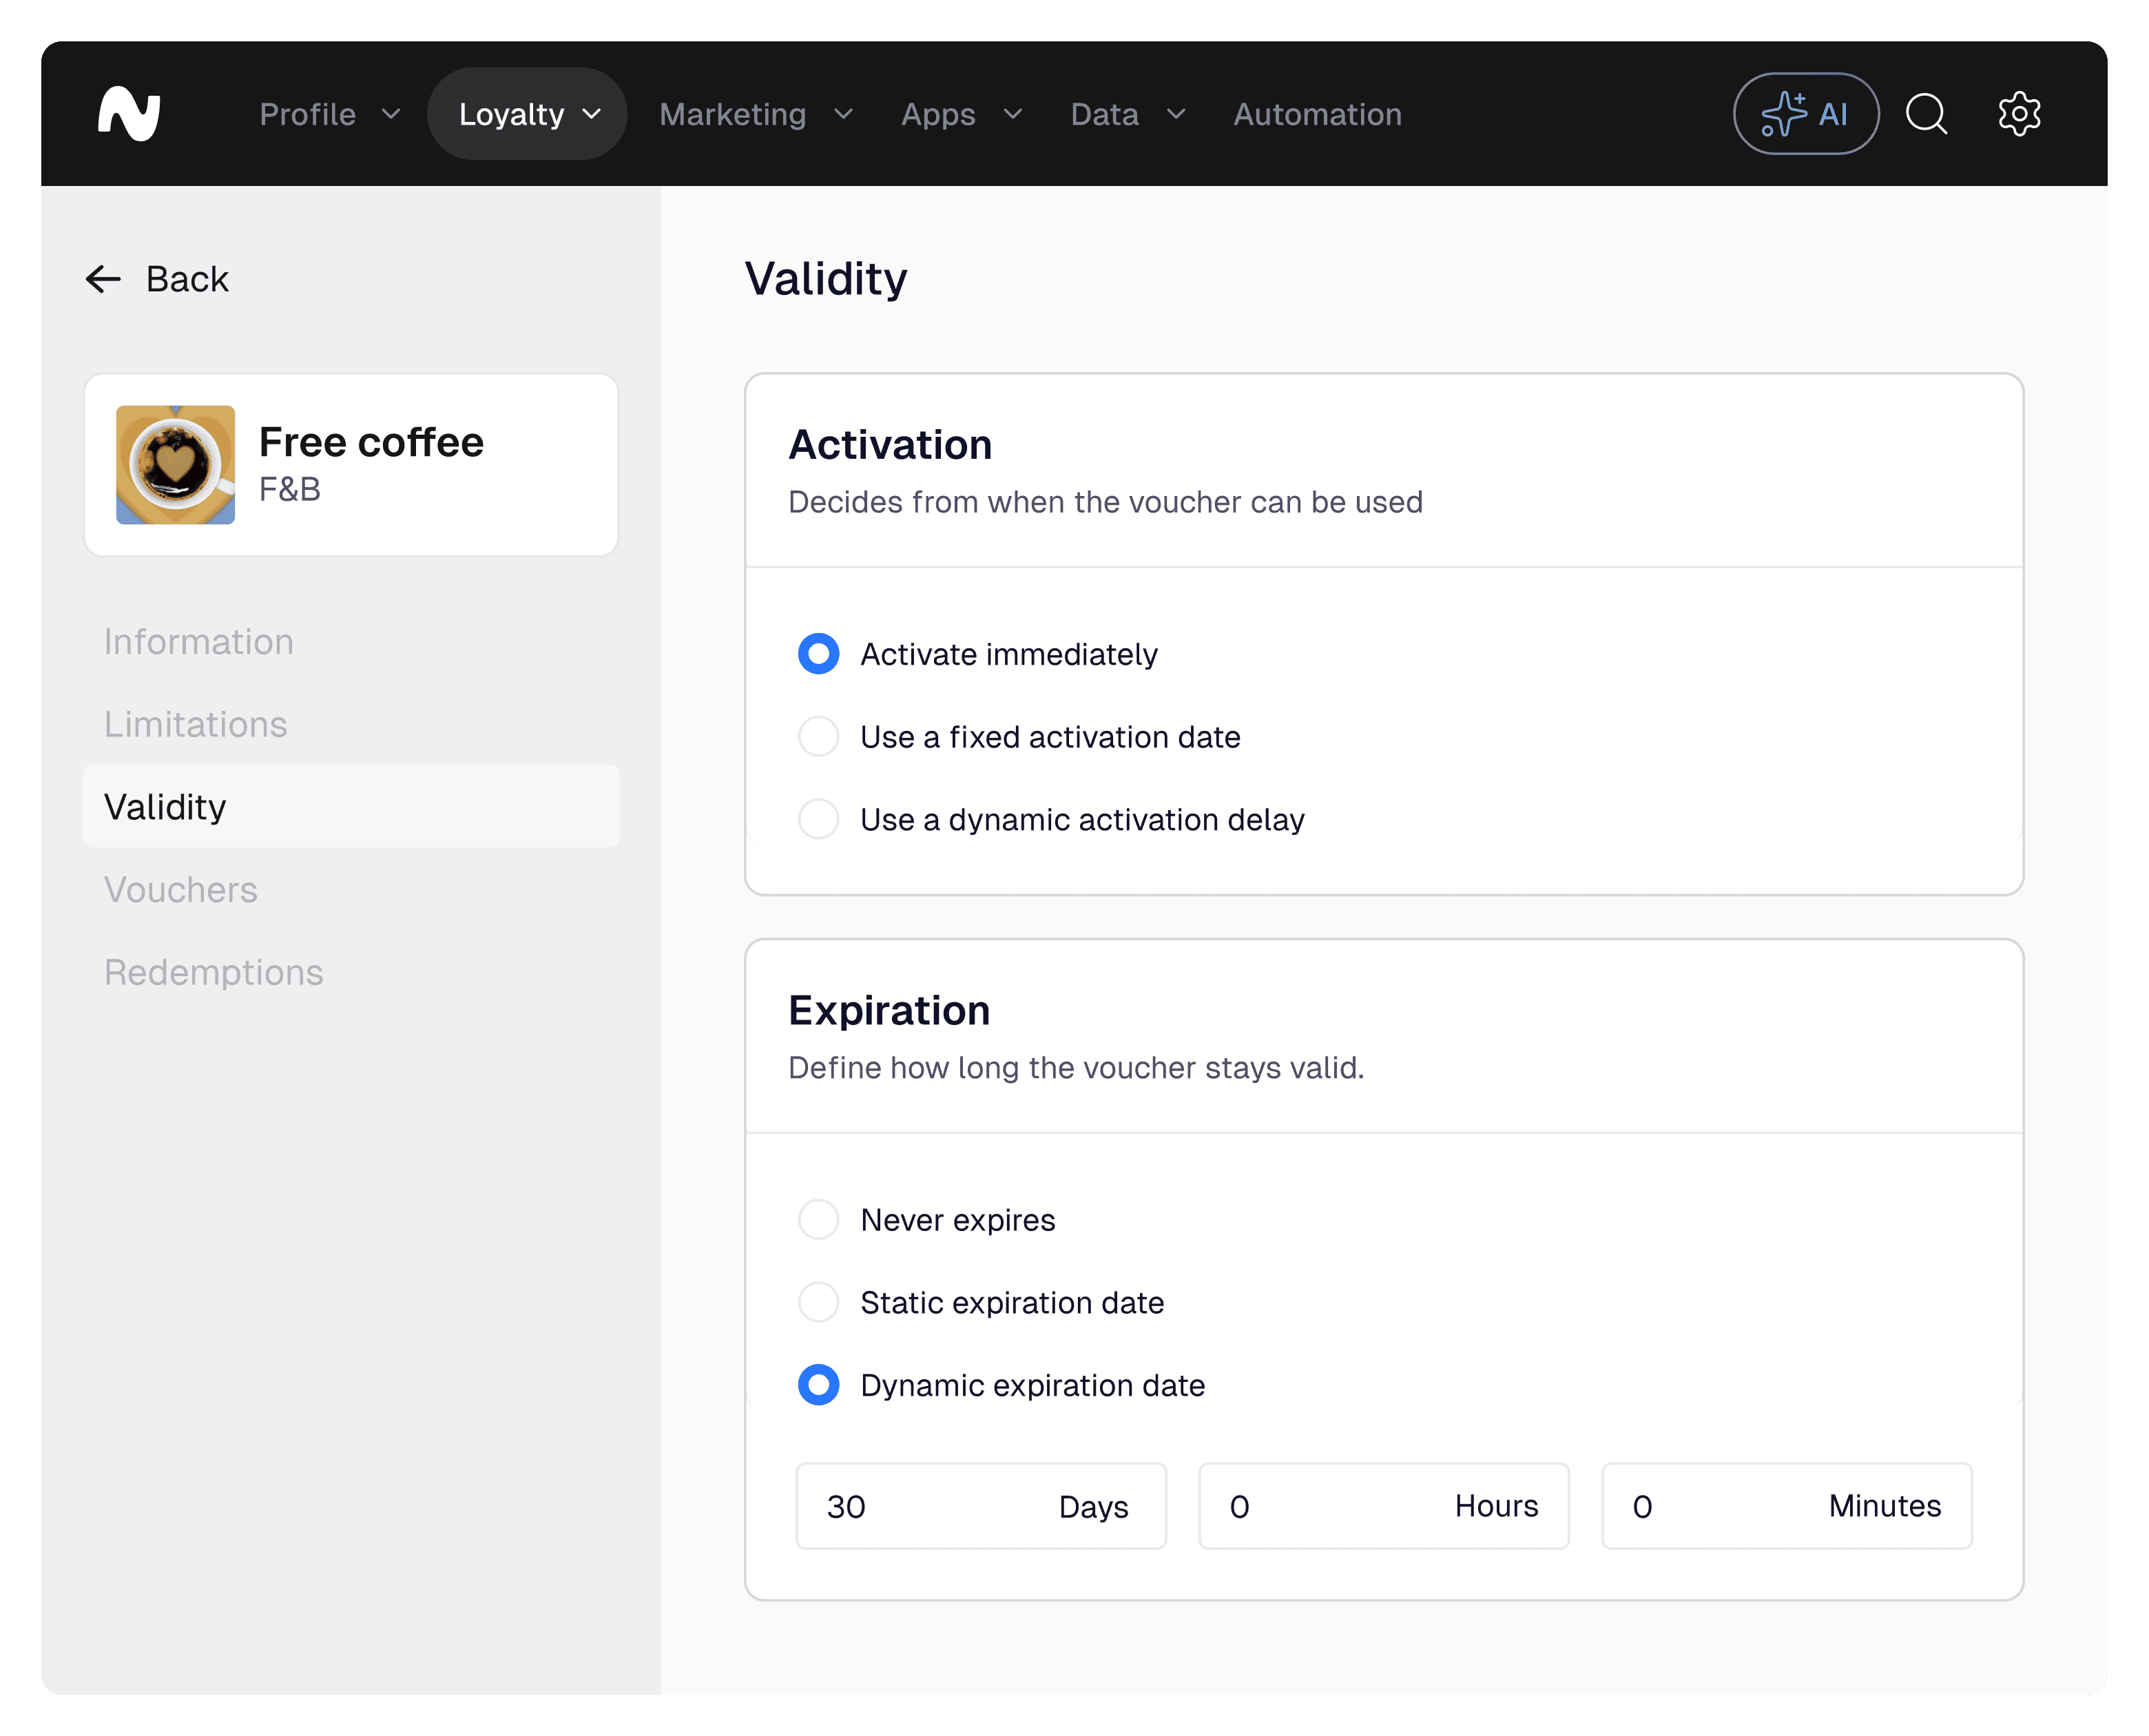Open settings via the gear icon
The width and height of the screenshot is (2149, 1736).
2018,114
